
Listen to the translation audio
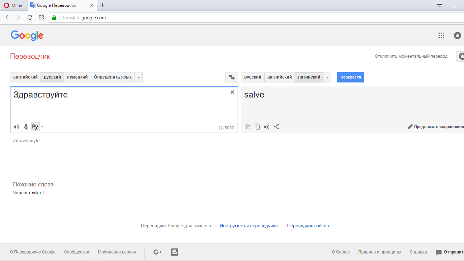[x=267, y=127]
